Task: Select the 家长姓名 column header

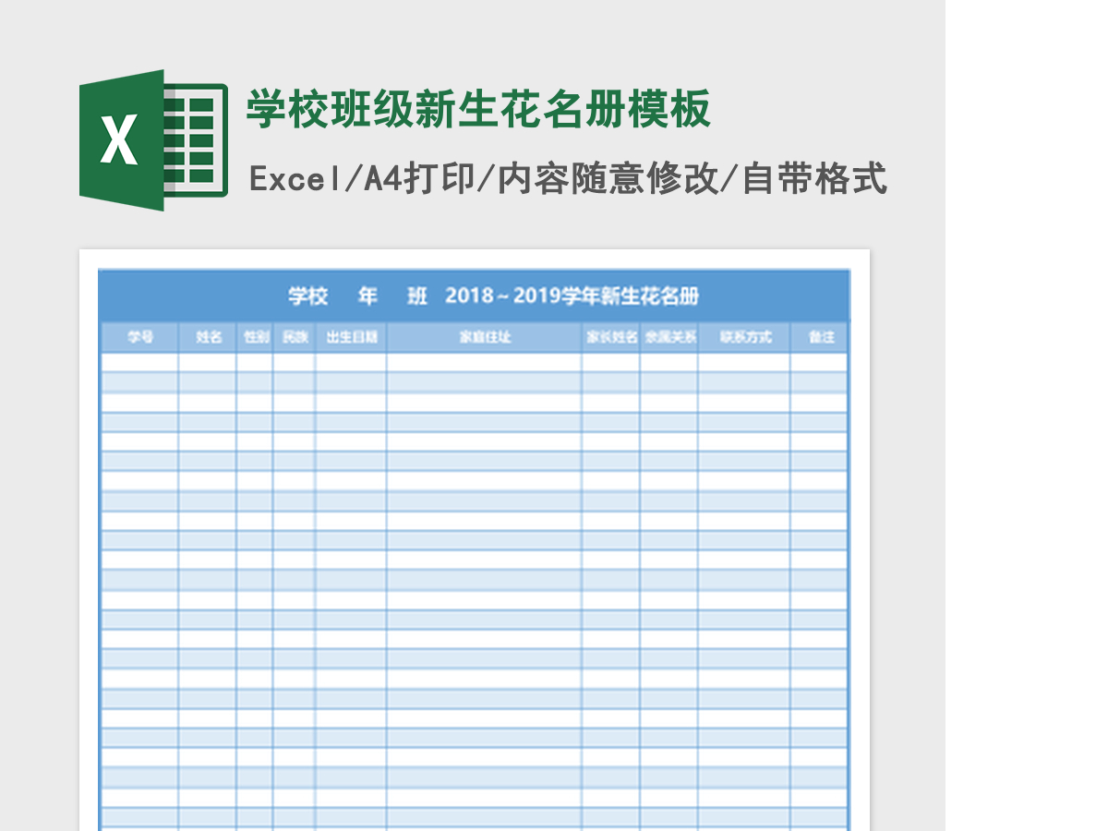Action: [x=611, y=337]
